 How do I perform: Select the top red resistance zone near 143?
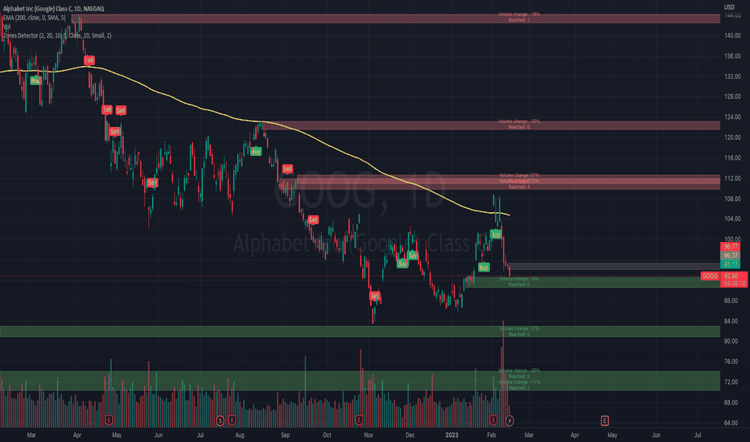point(396,18)
